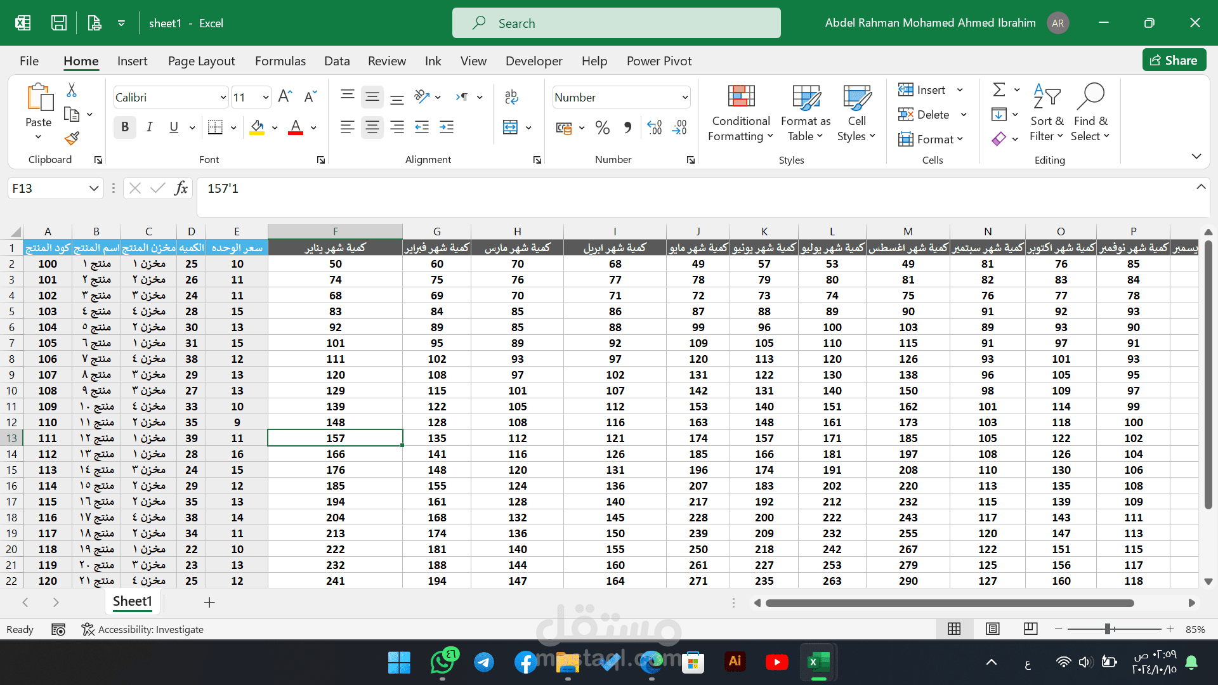The height and width of the screenshot is (685, 1218).
Task: Expand the Number format dropdown
Action: (685, 98)
